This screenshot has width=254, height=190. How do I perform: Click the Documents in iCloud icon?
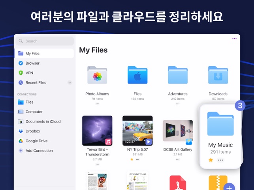[21, 121]
